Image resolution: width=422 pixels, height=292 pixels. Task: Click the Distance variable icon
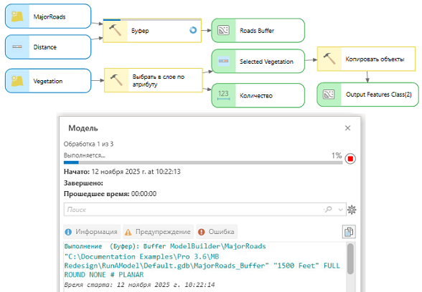[17, 47]
